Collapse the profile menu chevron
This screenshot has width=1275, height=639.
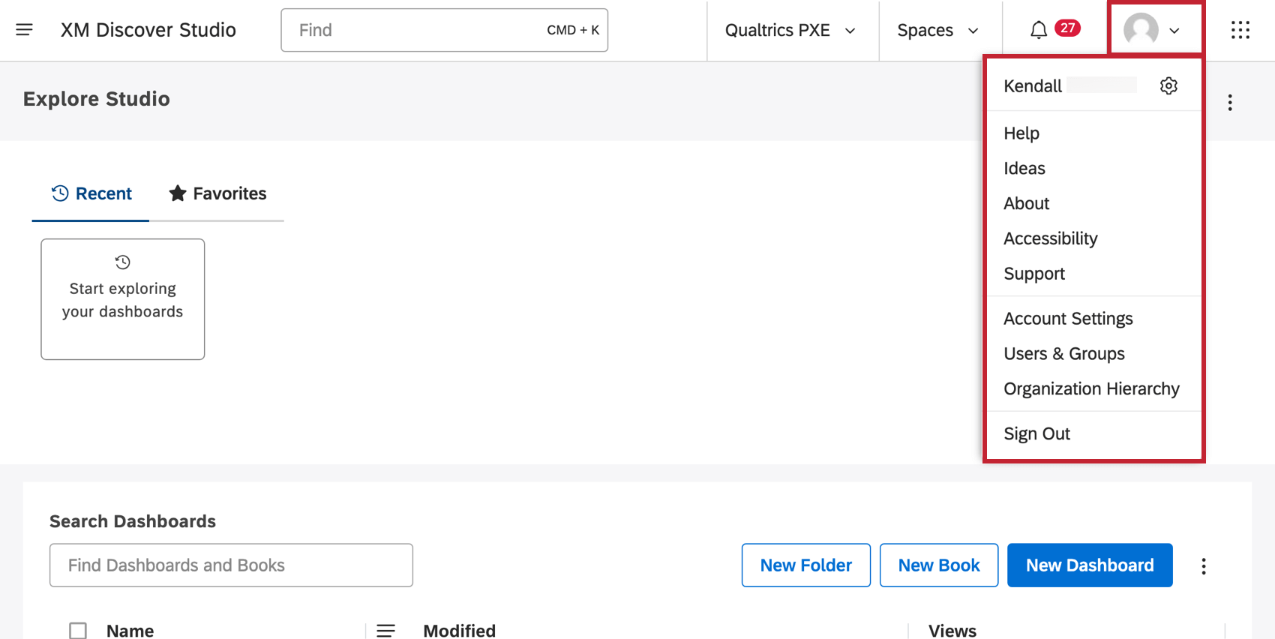click(x=1174, y=31)
